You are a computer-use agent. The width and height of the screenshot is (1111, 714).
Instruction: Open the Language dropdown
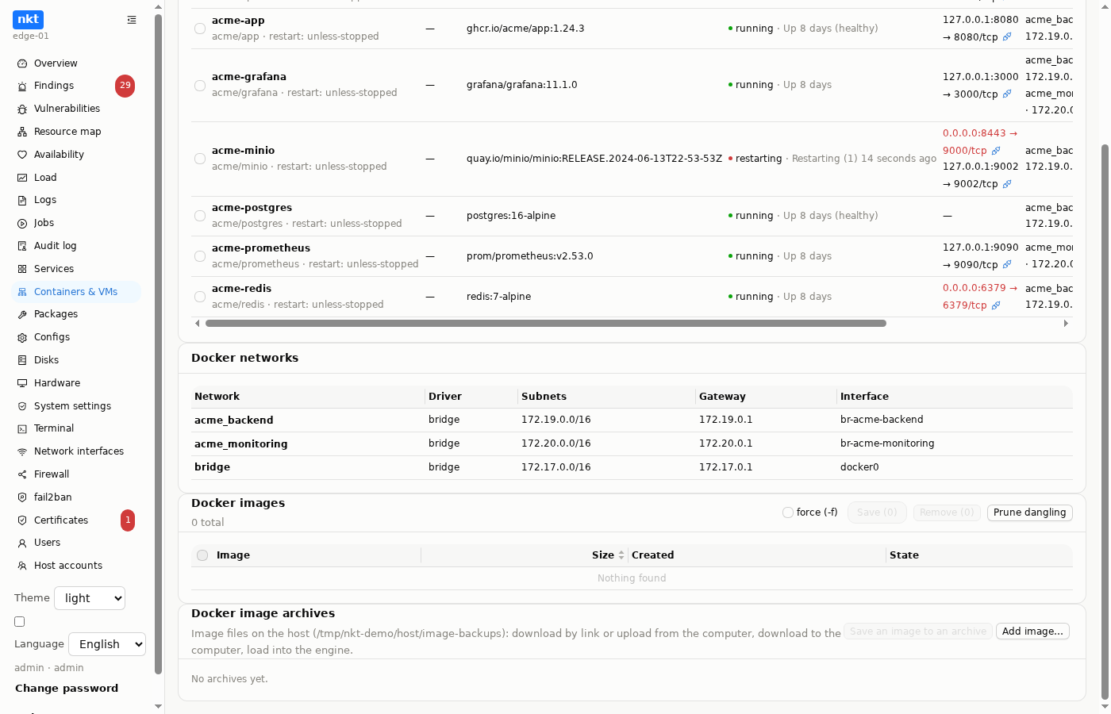coord(107,644)
